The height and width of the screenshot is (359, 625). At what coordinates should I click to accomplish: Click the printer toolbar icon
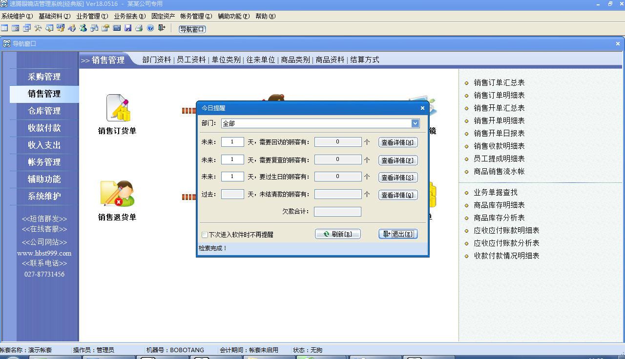click(x=139, y=28)
